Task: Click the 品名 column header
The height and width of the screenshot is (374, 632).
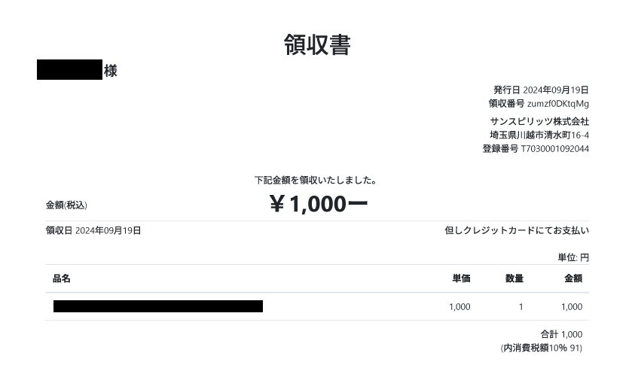Action: (x=62, y=278)
